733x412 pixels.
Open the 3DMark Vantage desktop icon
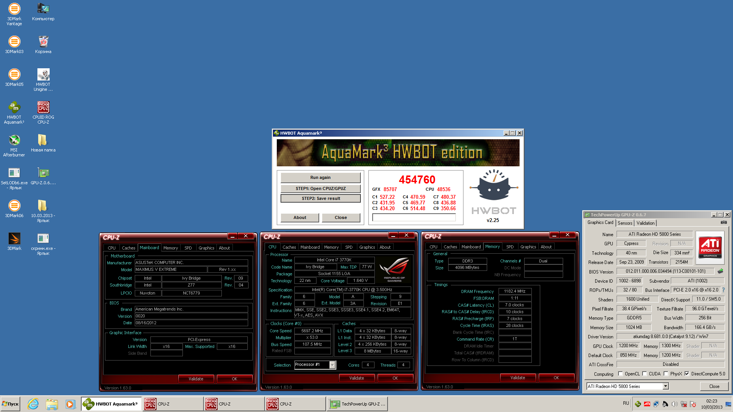point(14,14)
